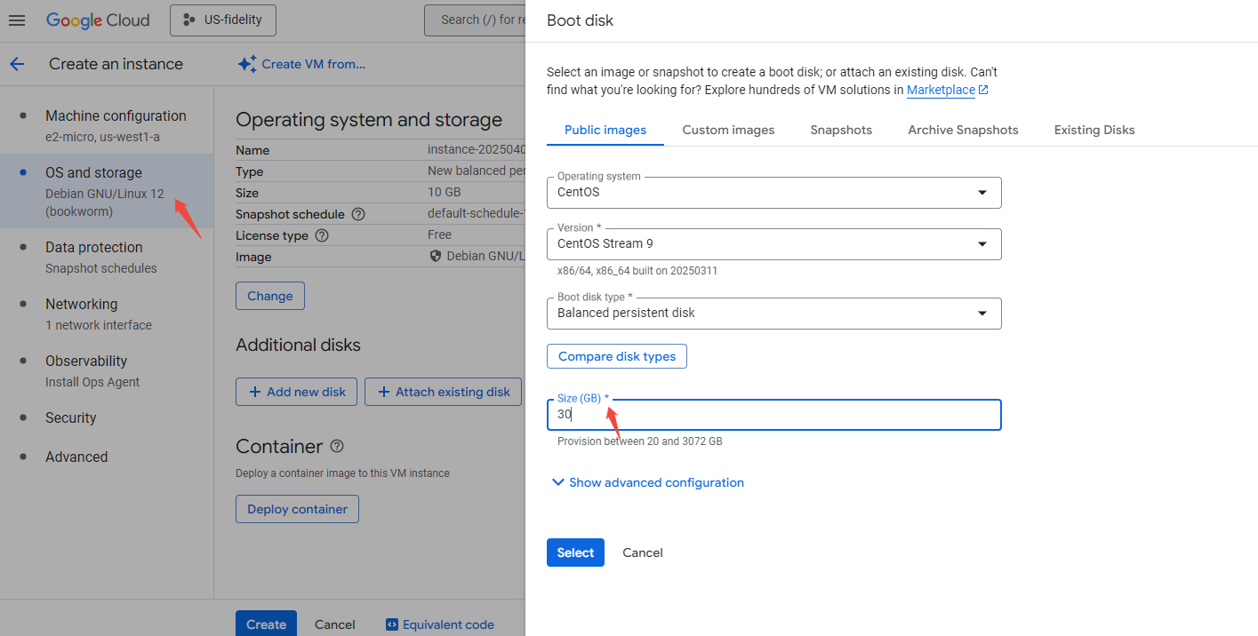
Task: Click the Google Cloud logo
Action: pyautogui.click(x=98, y=20)
